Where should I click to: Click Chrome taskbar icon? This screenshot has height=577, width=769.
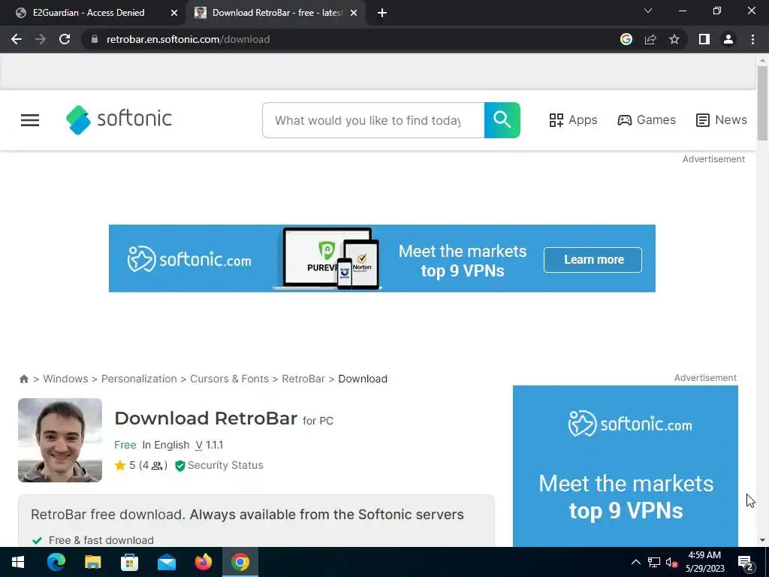point(240,562)
